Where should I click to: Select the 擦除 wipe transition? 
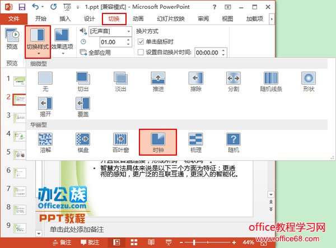coord(196,82)
